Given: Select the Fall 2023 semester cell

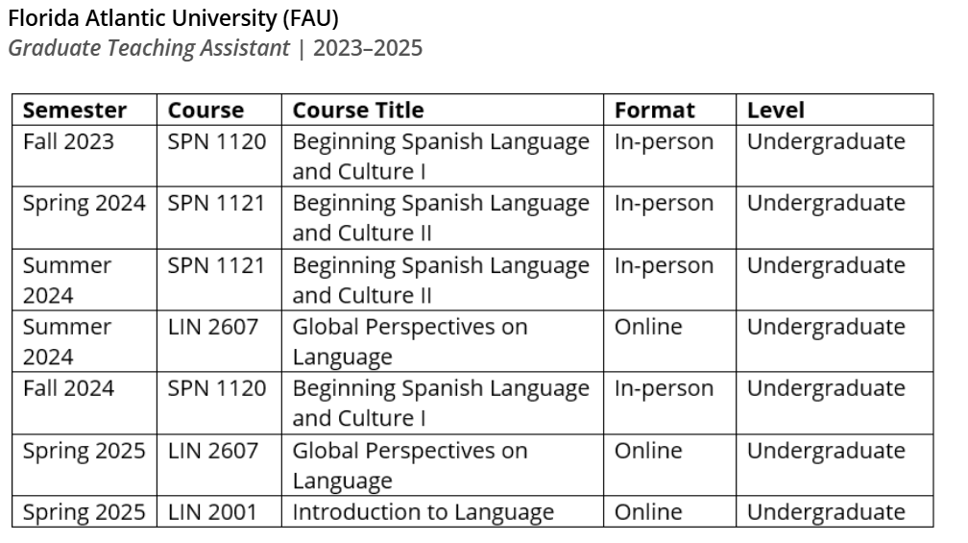Looking at the screenshot, I should pyautogui.click(x=85, y=156).
